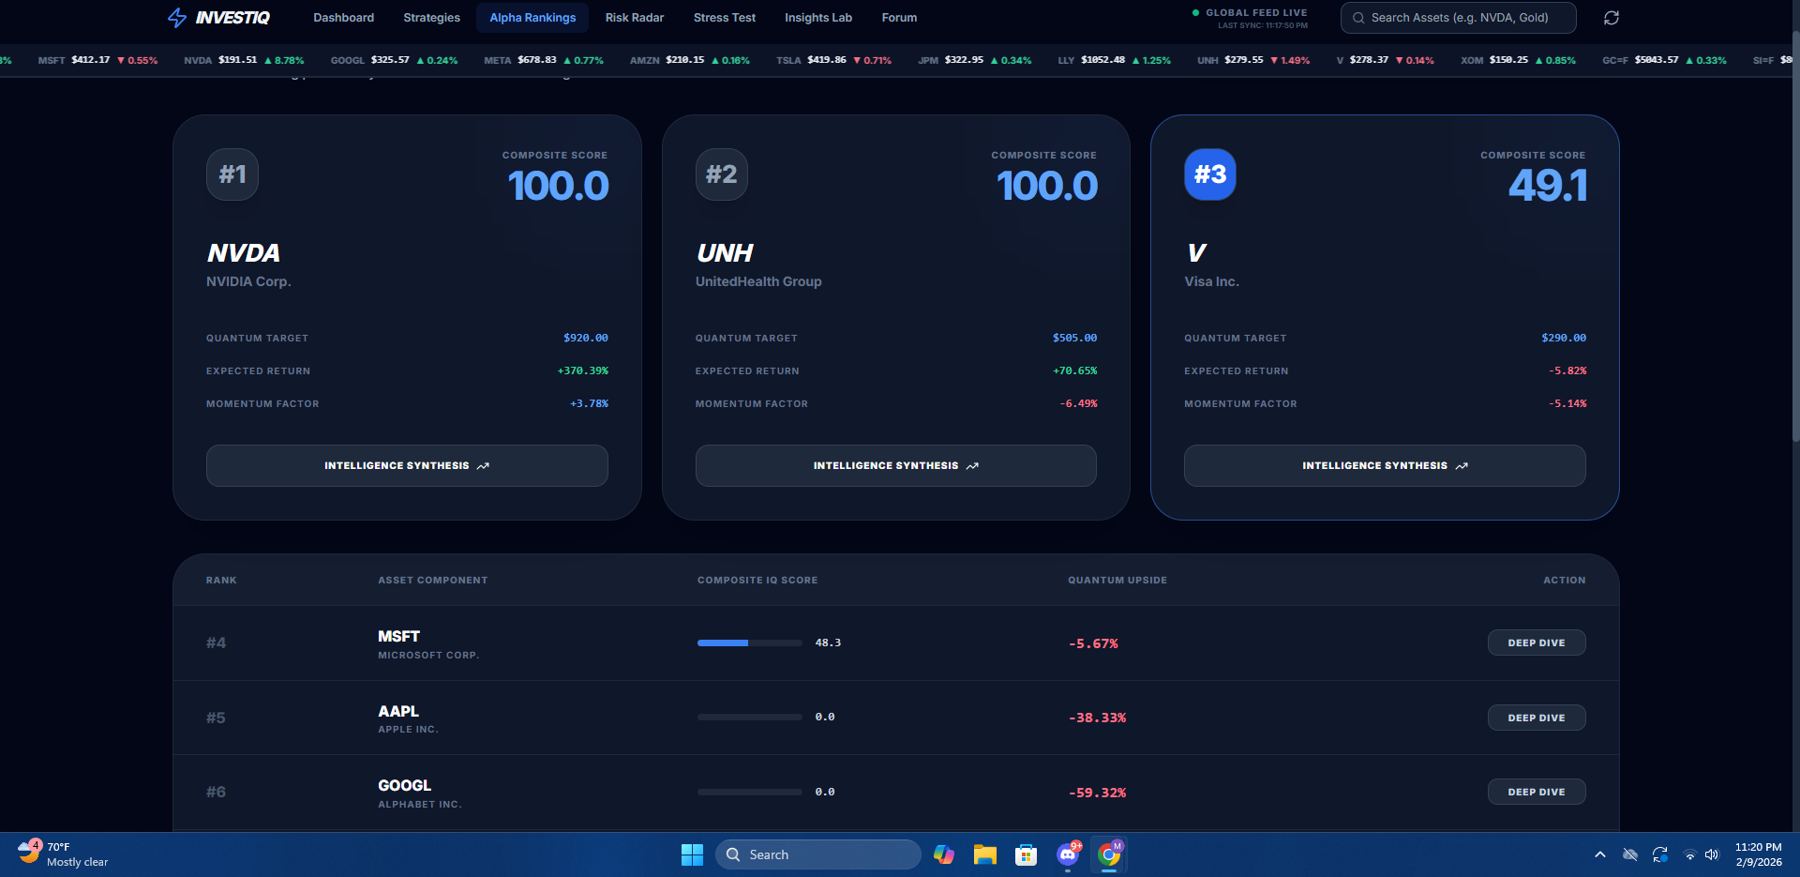Click NVDA quote in the ticker strip
Image resolution: width=1800 pixels, height=877 pixels.
pos(244,60)
